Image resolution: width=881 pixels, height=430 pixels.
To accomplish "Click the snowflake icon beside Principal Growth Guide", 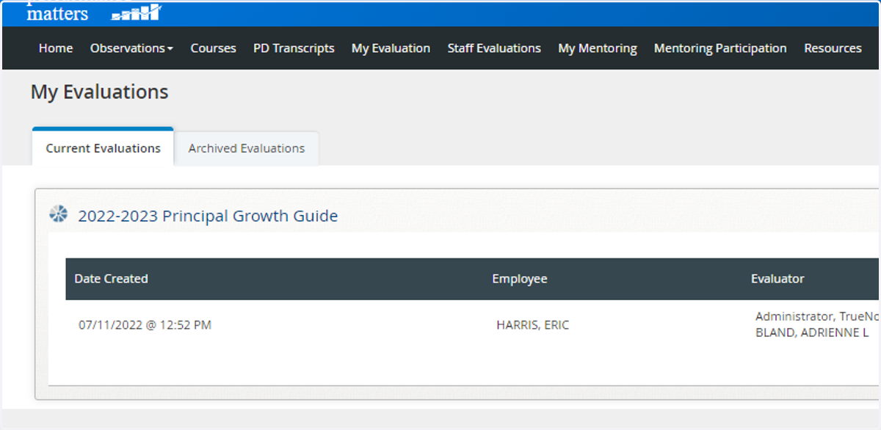I will tap(59, 214).
